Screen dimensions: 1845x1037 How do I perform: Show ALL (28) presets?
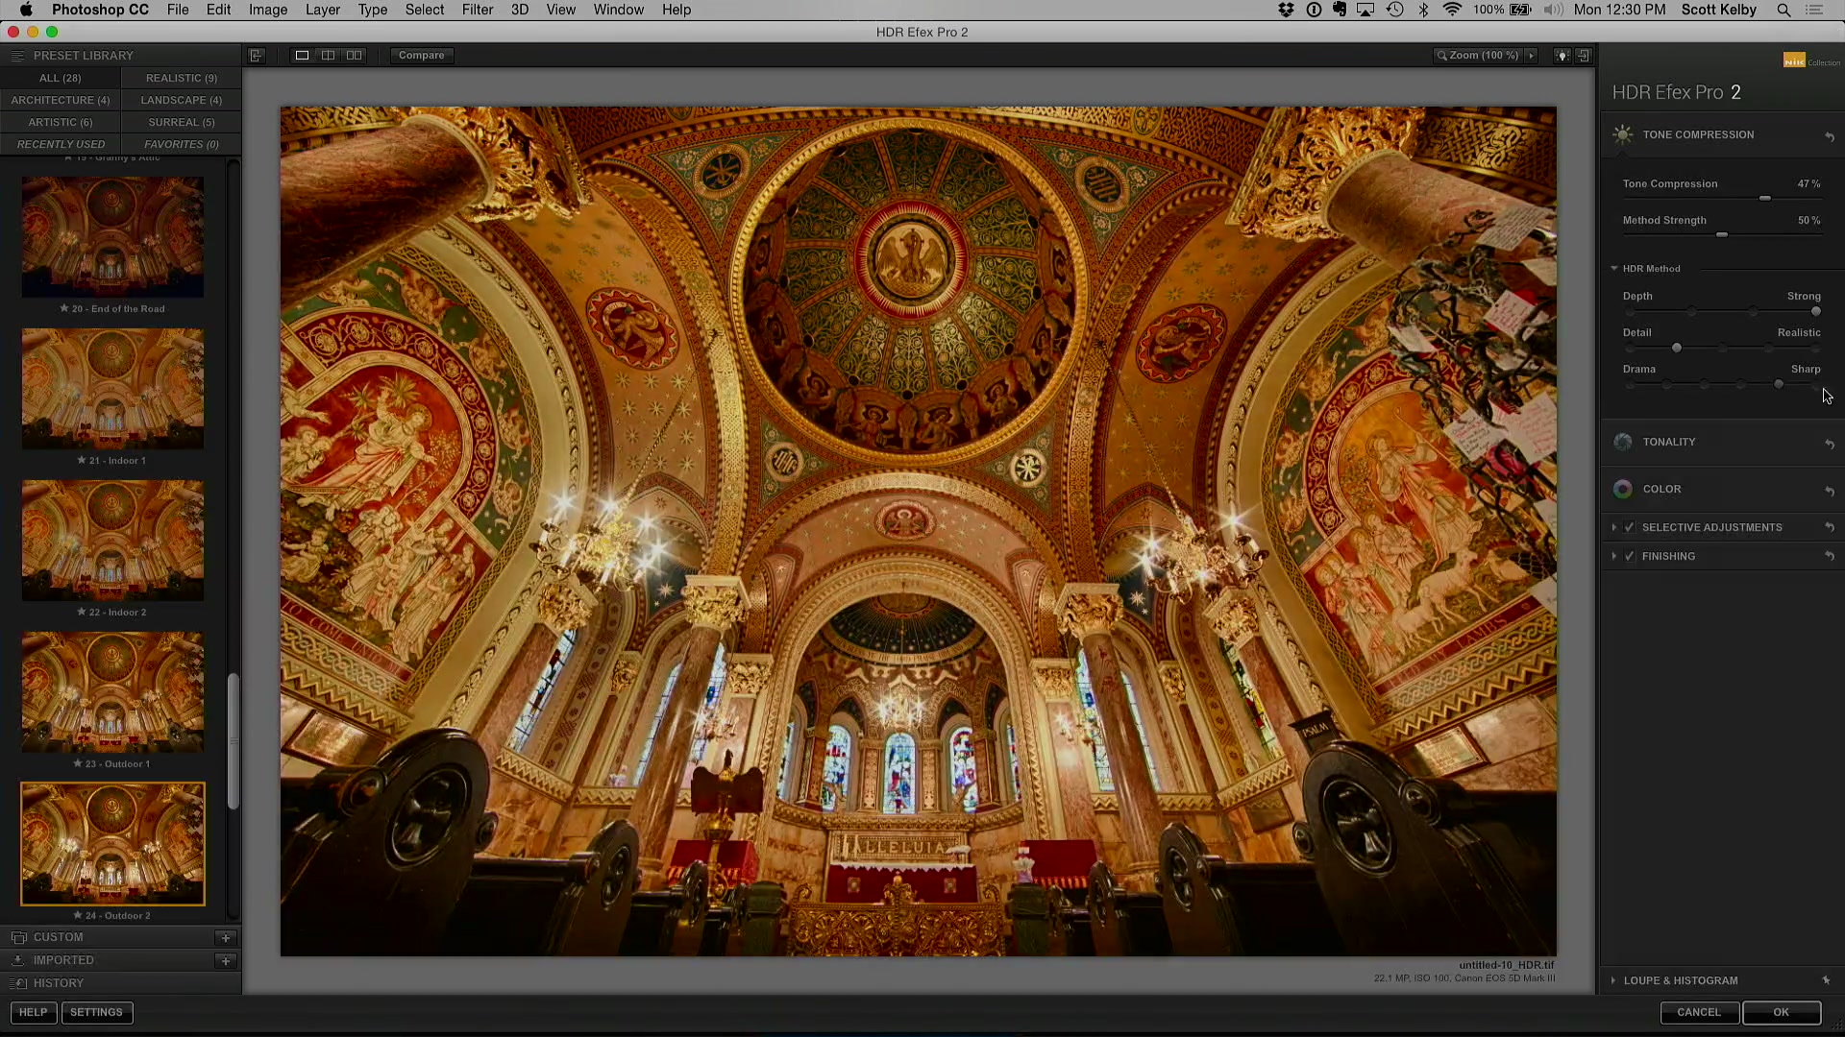coord(61,78)
